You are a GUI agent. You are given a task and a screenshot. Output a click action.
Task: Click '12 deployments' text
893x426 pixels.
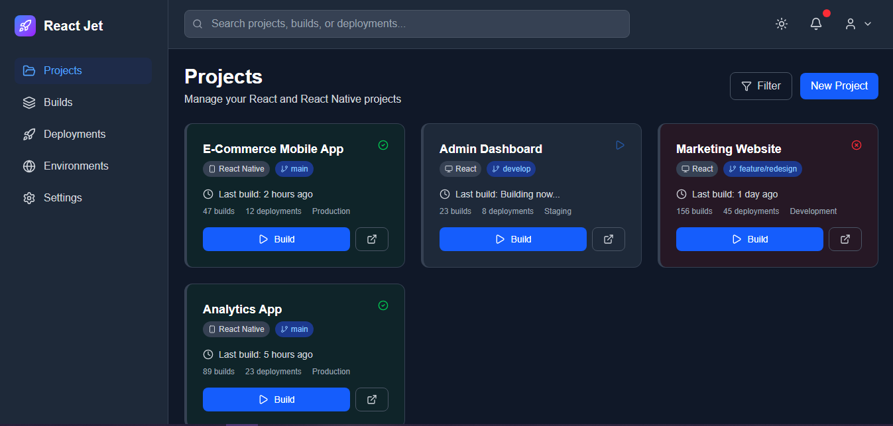click(x=273, y=211)
